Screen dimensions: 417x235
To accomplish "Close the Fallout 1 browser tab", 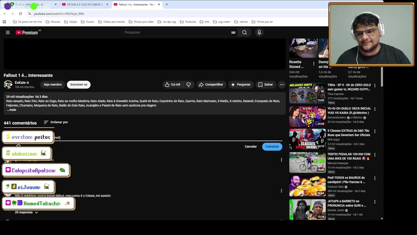I will [159, 5].
